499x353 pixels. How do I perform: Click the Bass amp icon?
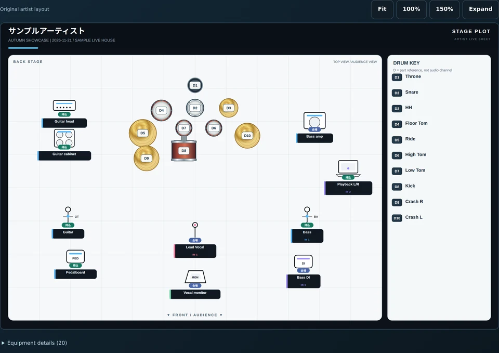point(314,120)
